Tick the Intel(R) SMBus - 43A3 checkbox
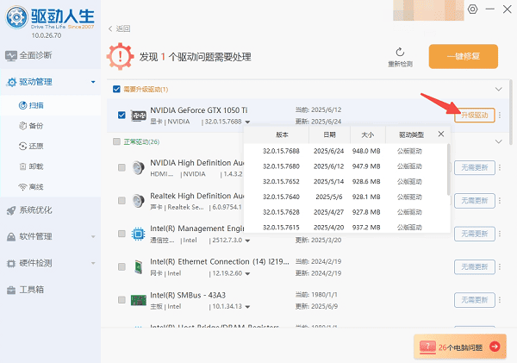Screen dimensions: 517x363 point(121,300)
